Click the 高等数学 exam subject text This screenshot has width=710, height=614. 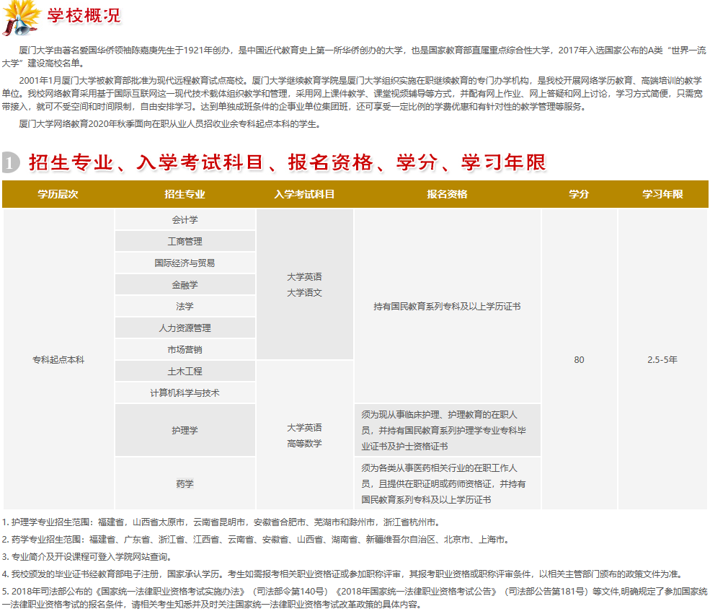click(304, 444)
